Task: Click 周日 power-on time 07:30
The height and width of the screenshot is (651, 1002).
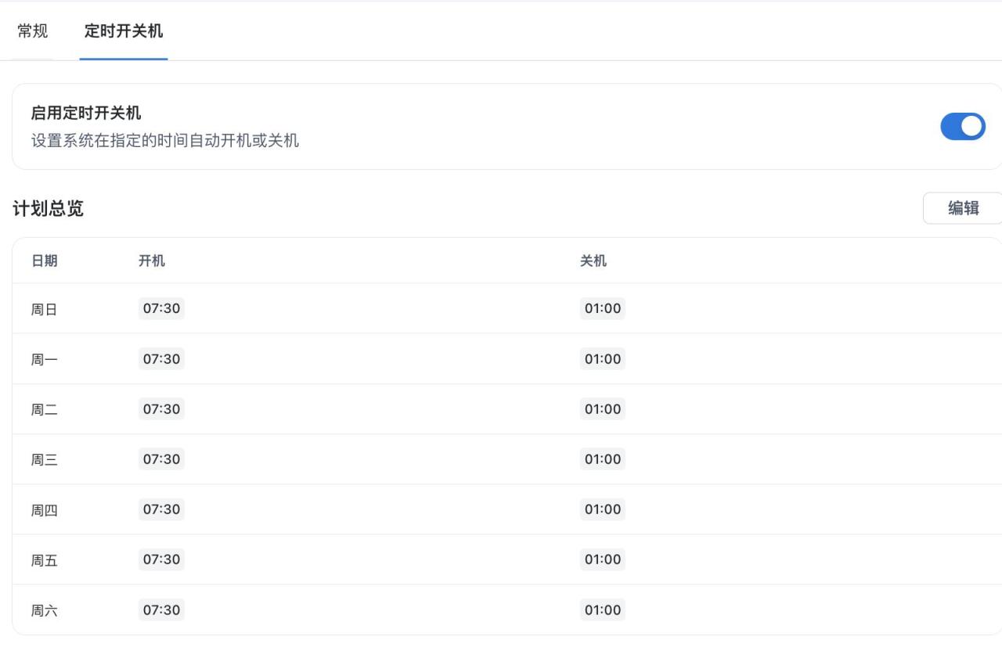Action: tap(161, 308)
